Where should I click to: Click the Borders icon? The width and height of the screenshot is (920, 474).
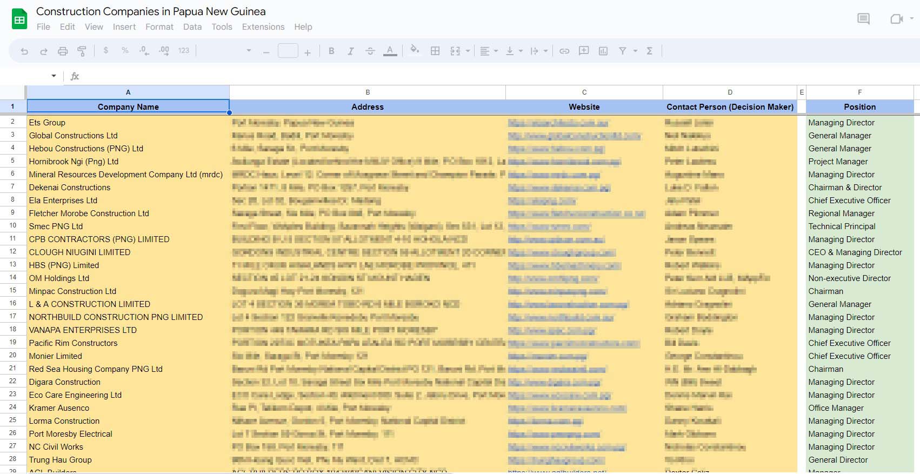point(435,51)
